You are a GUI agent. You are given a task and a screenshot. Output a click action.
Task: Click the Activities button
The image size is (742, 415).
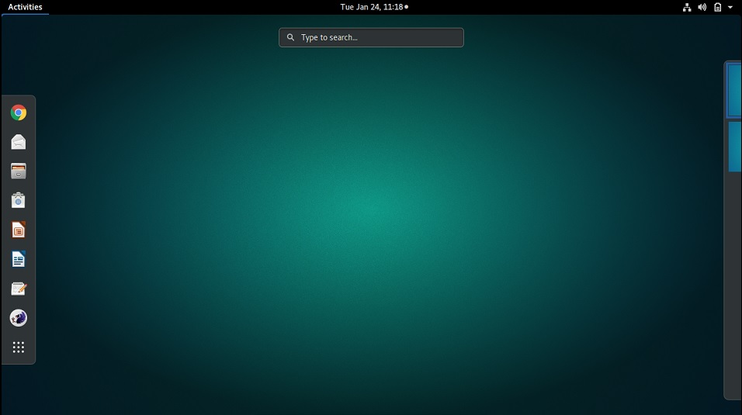coord(25,7)
